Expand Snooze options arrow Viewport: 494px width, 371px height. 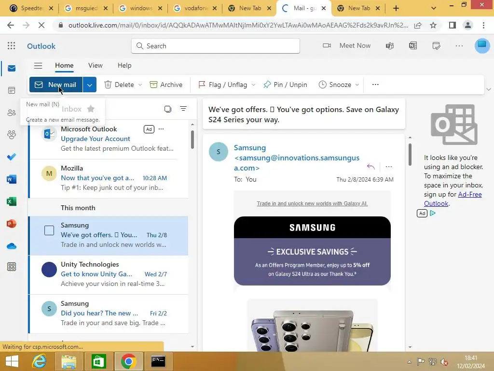[357, 85]
